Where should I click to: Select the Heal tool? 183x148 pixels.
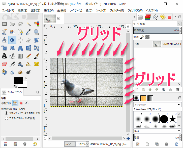pos(37,64)
